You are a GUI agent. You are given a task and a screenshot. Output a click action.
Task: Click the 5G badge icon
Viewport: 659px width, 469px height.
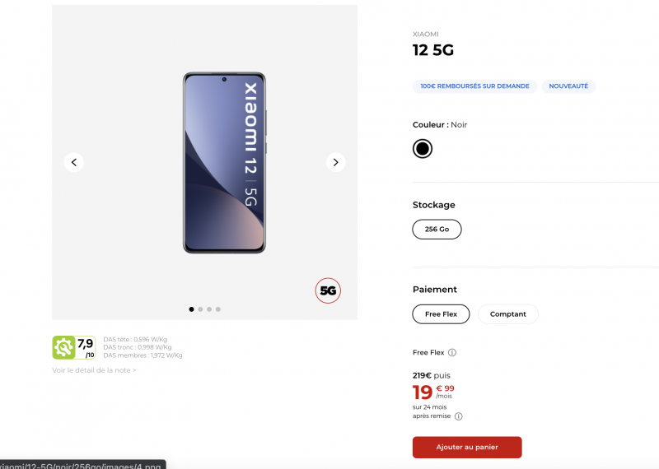[328, 290]
